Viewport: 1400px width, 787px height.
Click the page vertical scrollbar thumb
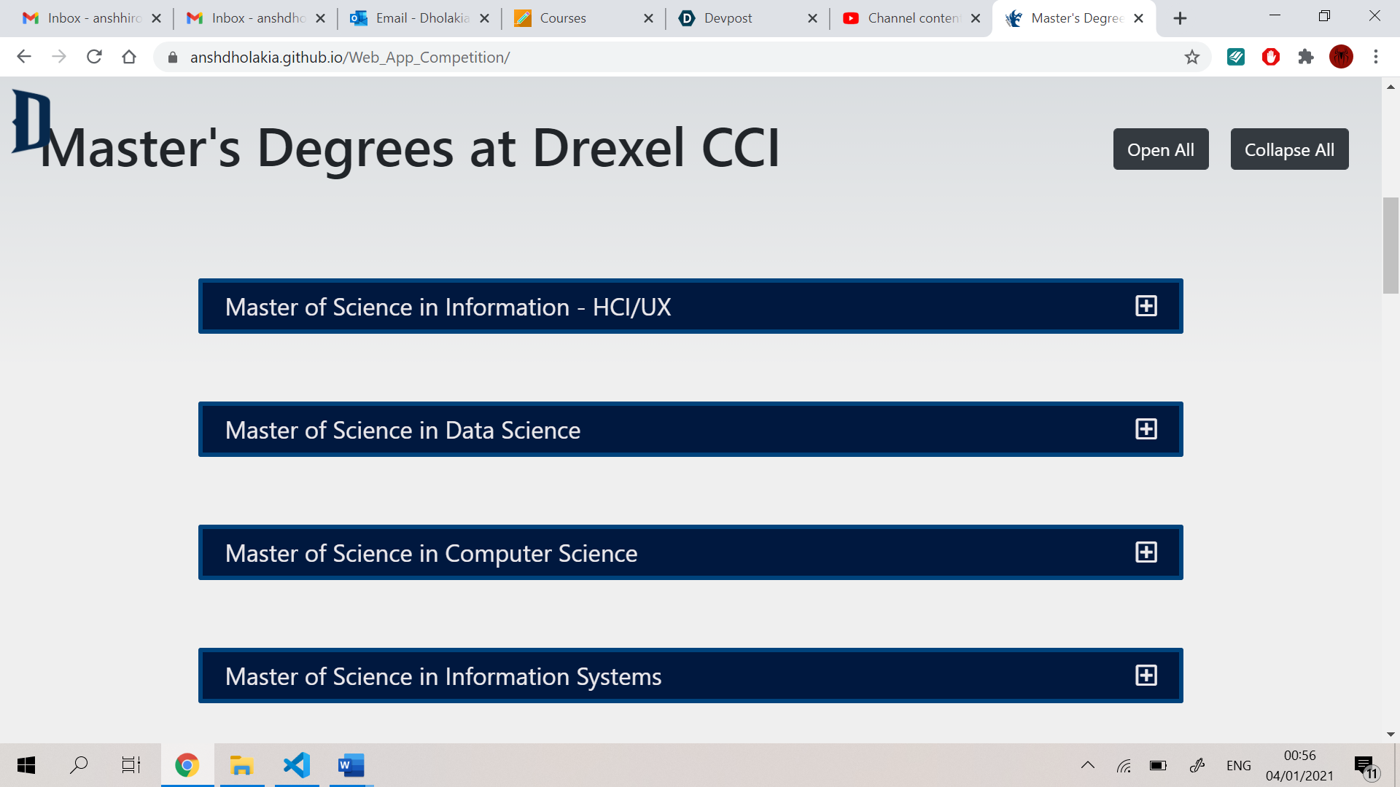point(1391,245)
